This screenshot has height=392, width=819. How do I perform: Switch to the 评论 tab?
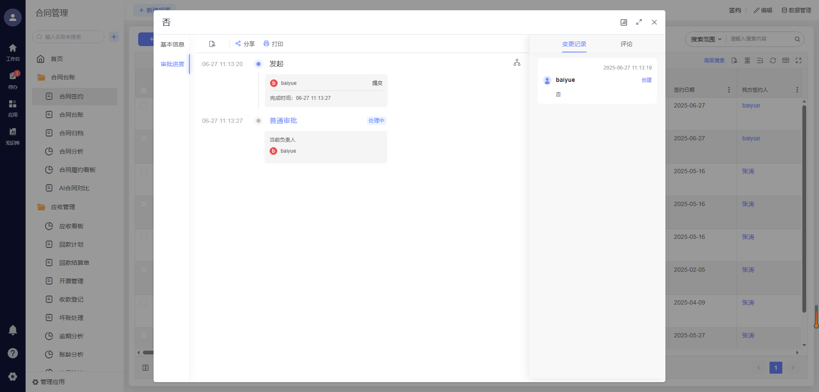(x=626, y=44)
